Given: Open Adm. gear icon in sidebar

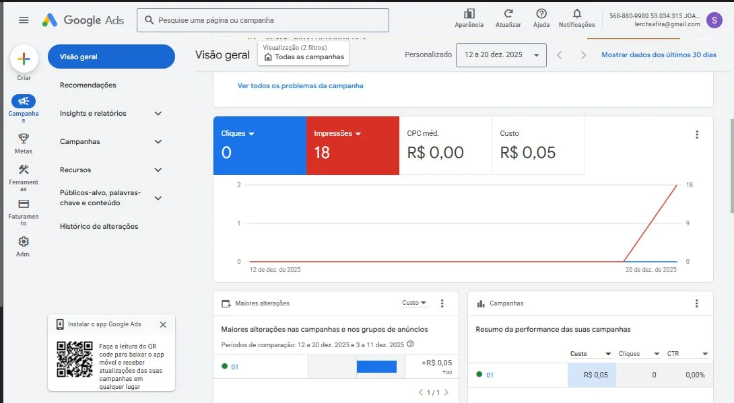Looking at the screenshot, I should 24,242.
